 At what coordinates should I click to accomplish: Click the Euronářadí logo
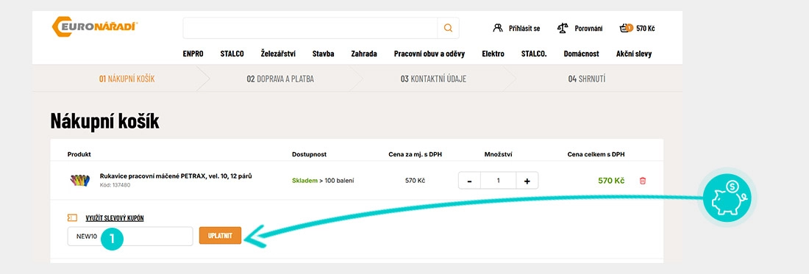[x=95, y=26]
